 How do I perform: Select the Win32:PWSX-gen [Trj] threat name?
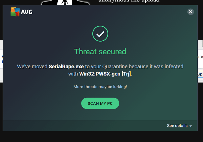click(x=105, y=74)
